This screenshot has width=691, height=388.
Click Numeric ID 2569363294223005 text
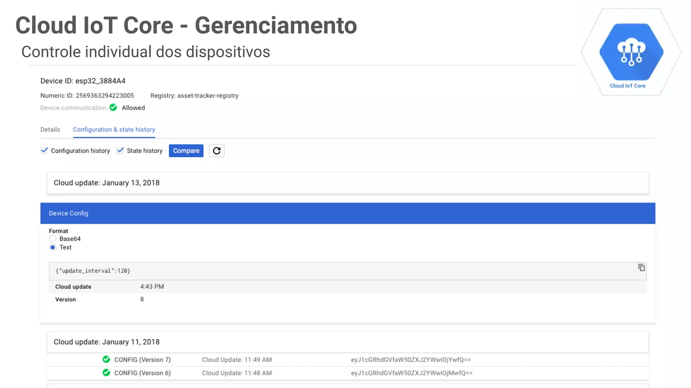[x=87, y=96]
